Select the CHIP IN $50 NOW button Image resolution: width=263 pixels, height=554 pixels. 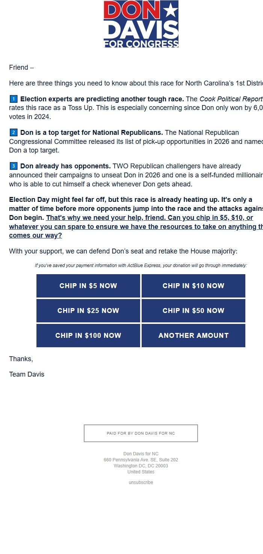coord(193,311)
